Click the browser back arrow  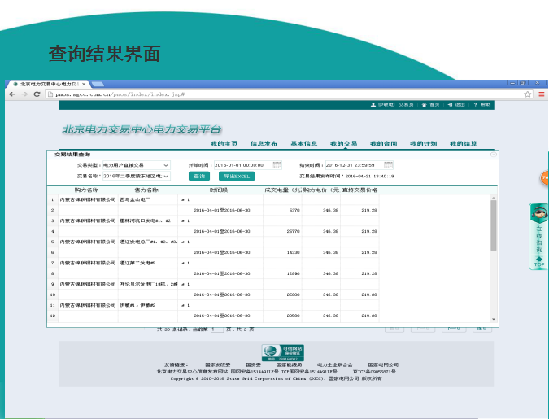12,94
